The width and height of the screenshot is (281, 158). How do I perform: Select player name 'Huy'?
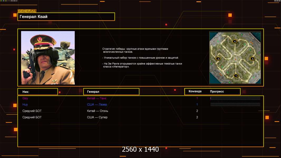[x=25, y=105]
